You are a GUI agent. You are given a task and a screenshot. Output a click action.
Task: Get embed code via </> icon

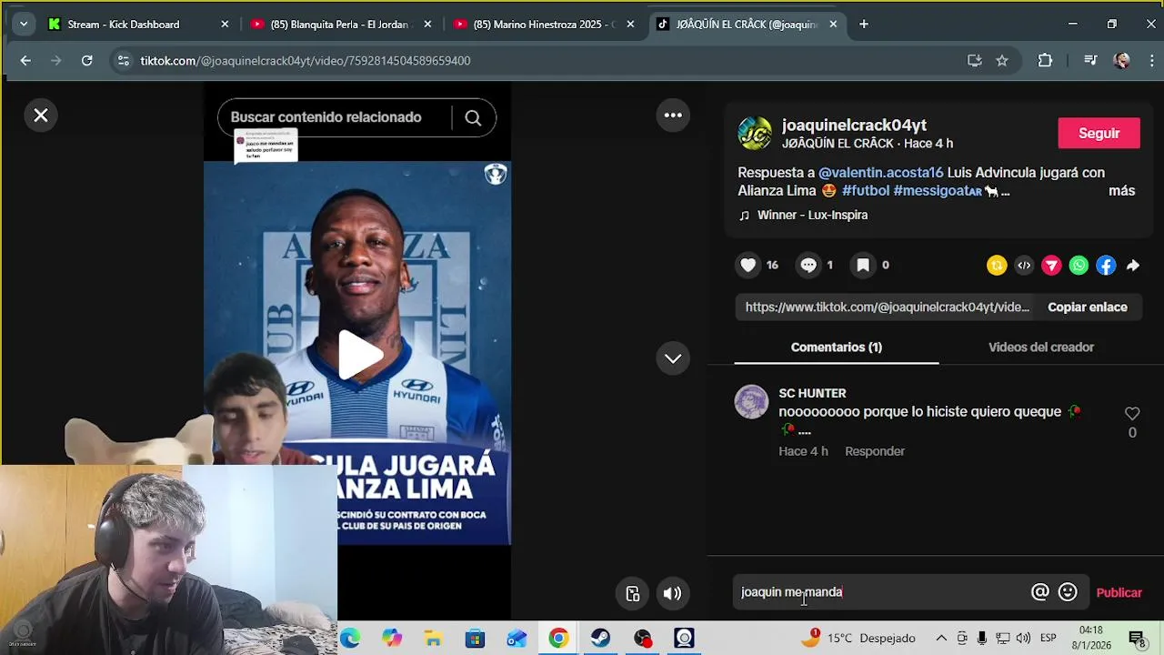[1024, 266]
